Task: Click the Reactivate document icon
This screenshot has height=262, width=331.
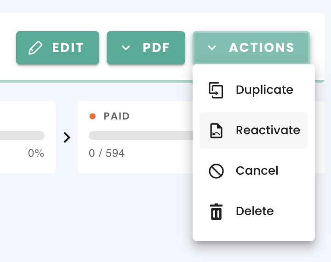Action: (x=216, y=131)
